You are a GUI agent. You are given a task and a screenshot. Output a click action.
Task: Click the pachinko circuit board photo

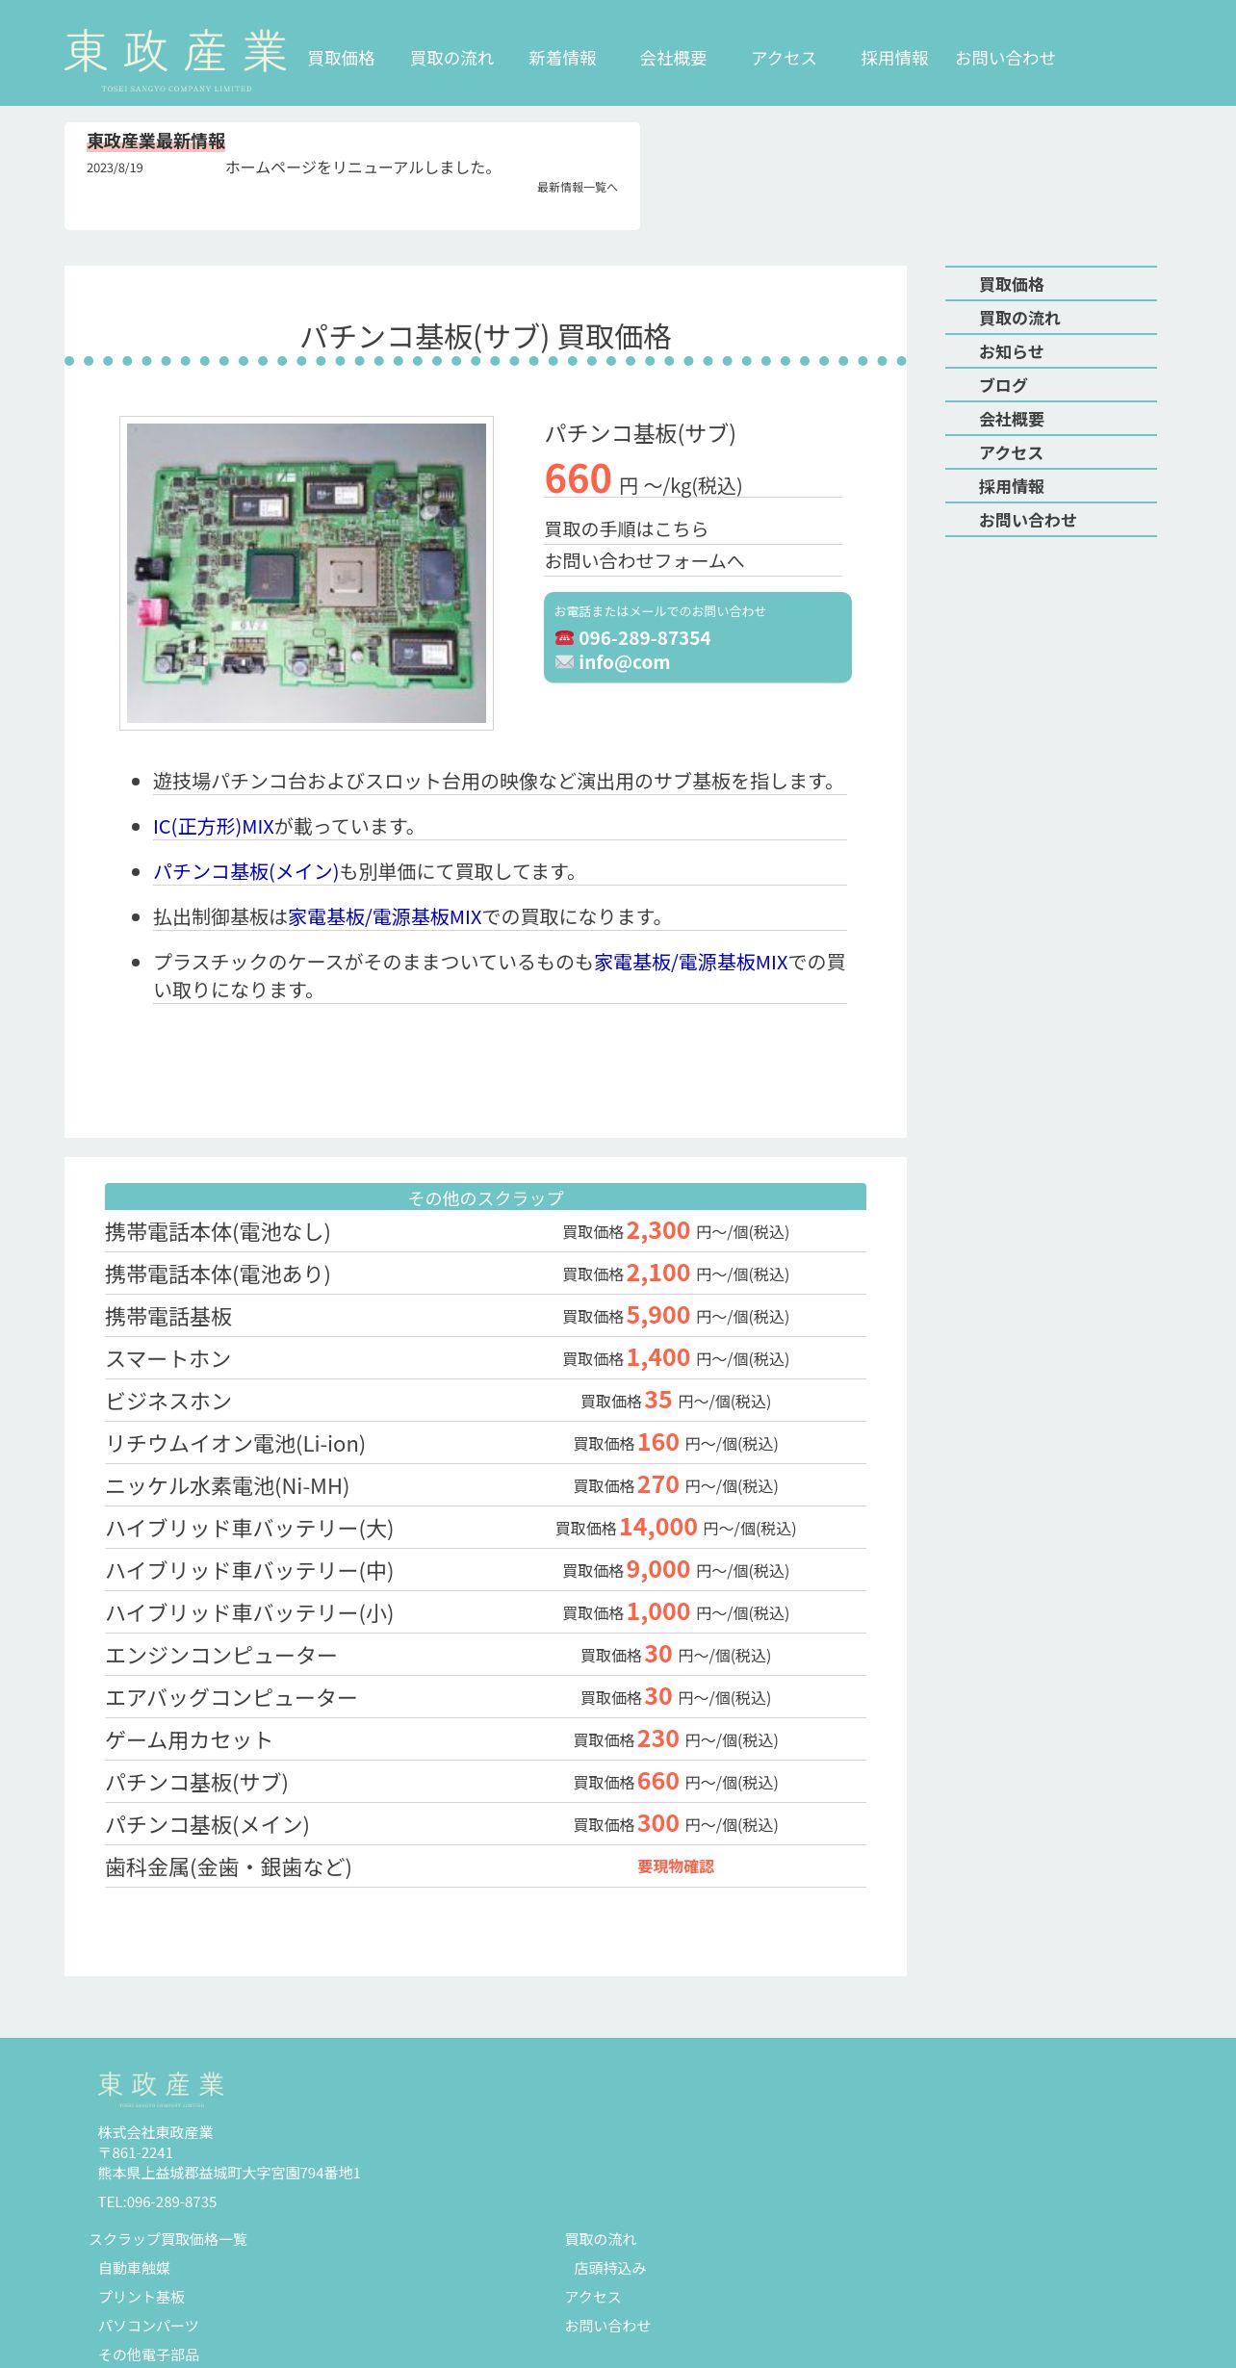click(x=306, y=573)
